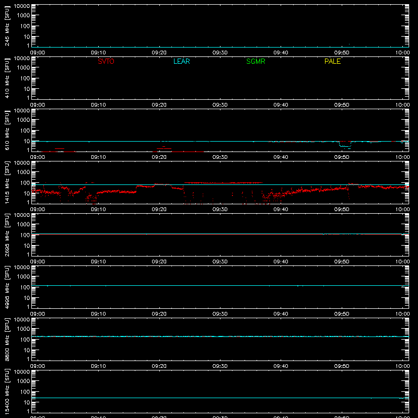Click 09:20 time label under 2695 MHz plot
The image size is (418, 418).
(159, 262)
